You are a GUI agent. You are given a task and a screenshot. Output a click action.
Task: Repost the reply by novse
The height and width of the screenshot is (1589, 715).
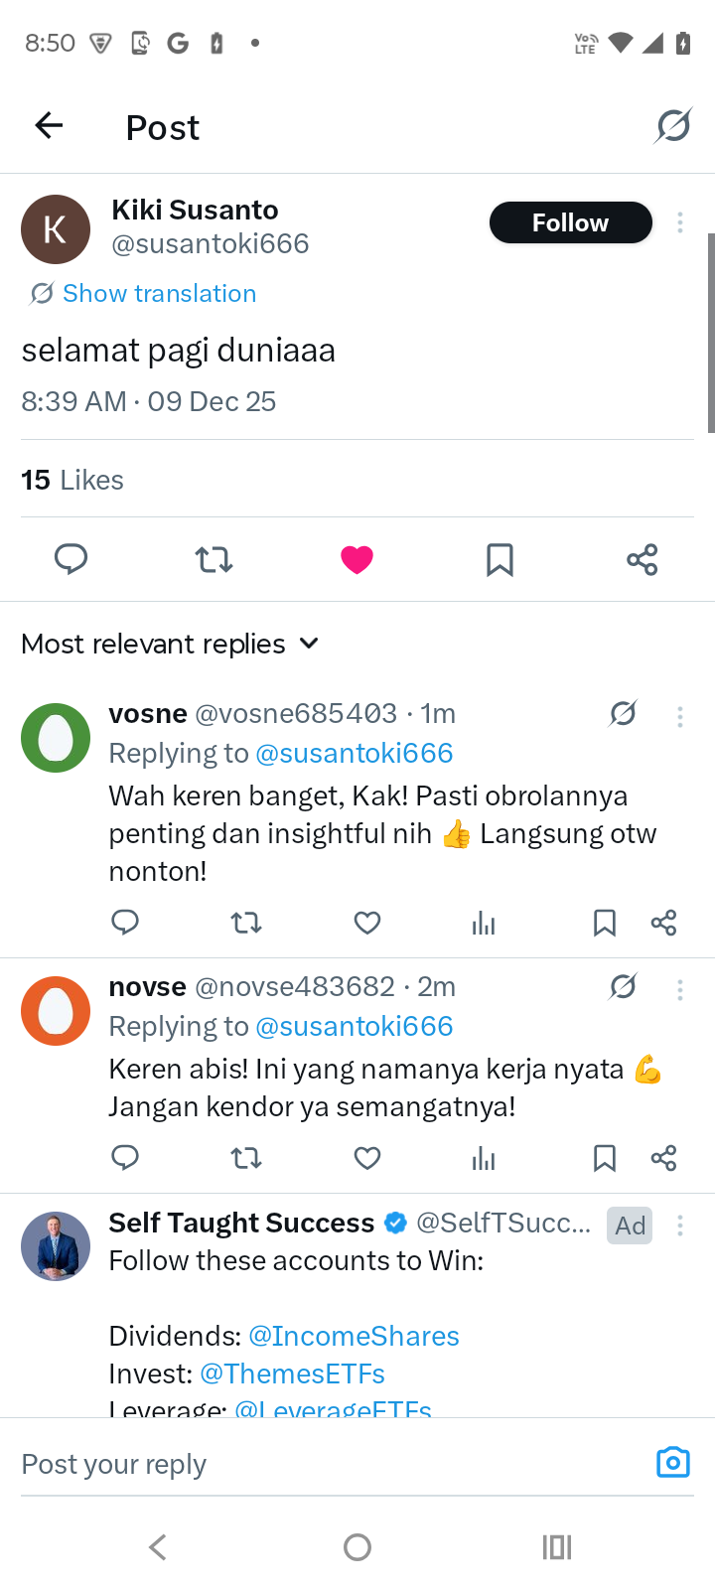246,1158
